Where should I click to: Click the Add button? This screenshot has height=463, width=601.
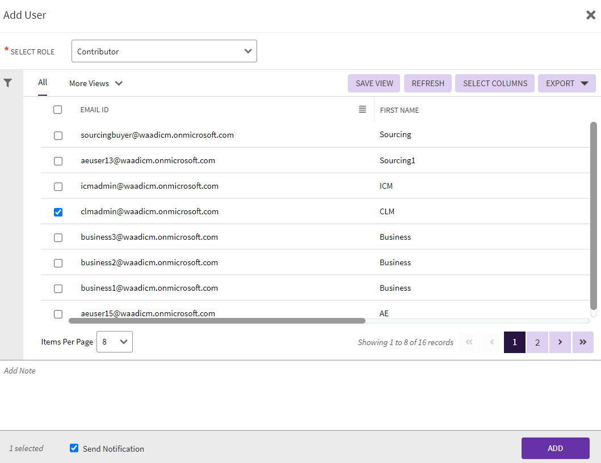(x=555, y=448)
